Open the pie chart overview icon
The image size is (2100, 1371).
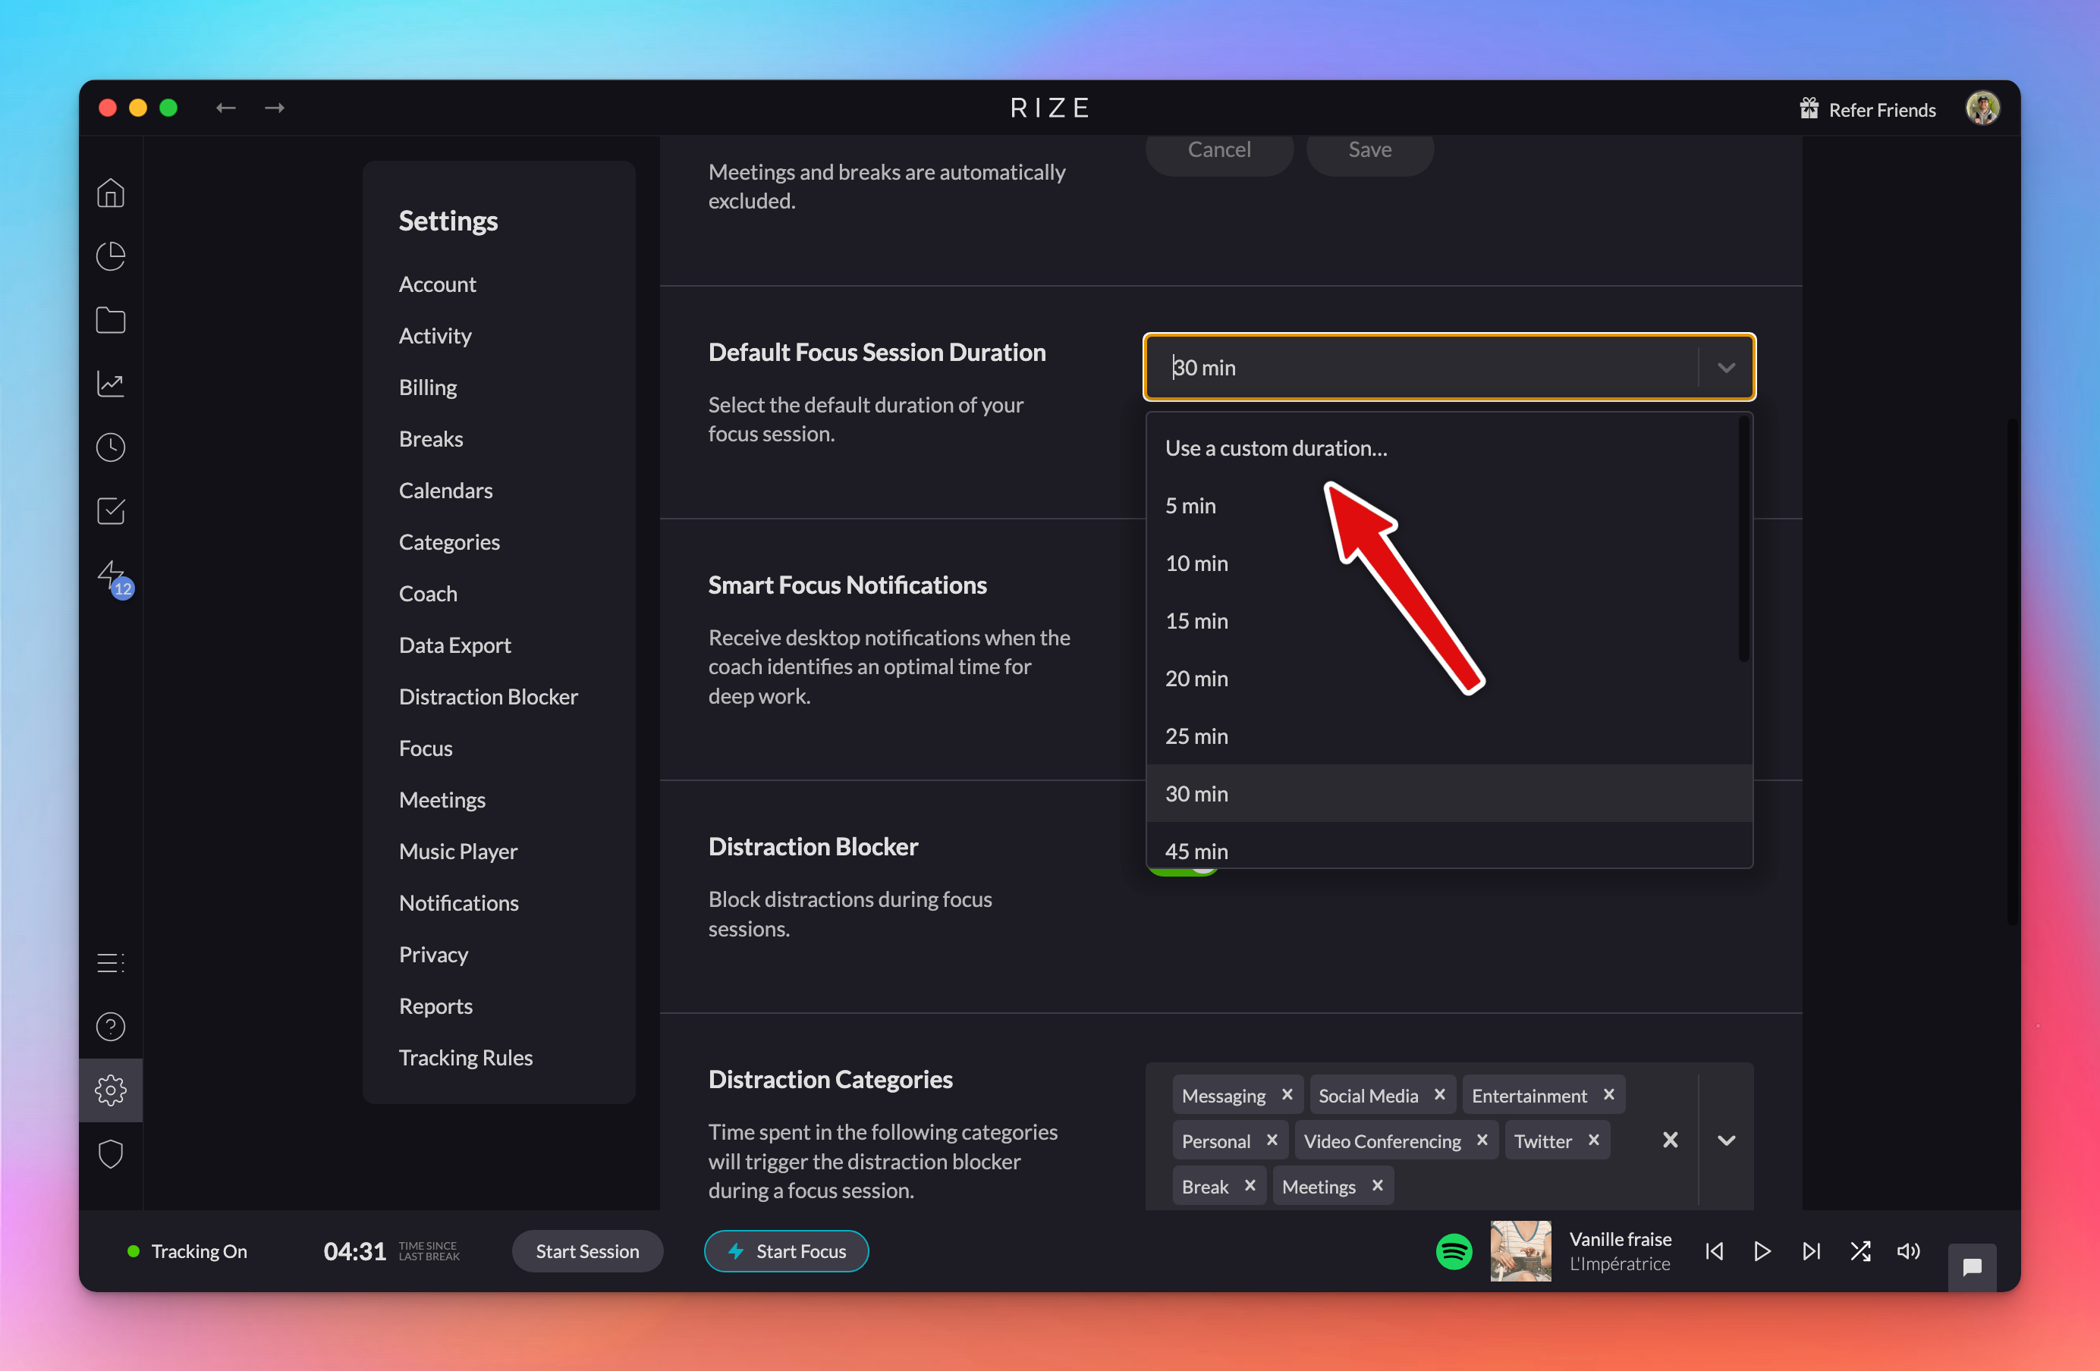pos(110,256)
